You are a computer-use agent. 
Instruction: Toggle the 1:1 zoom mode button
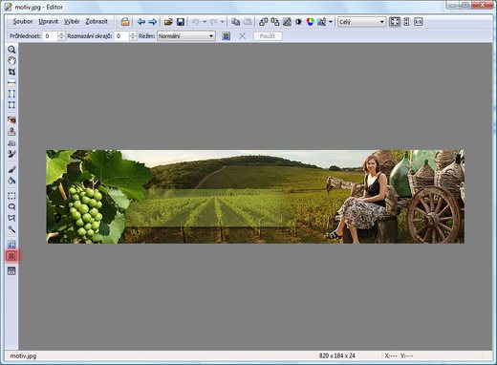(x=419, y=22)
